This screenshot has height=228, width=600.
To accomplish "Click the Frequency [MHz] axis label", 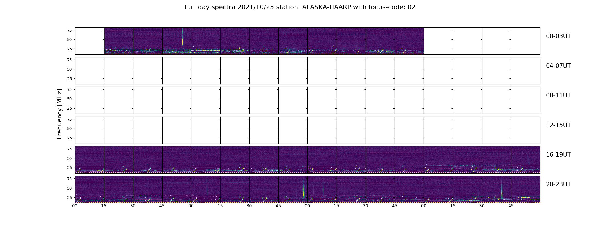I will click(59, 114).
